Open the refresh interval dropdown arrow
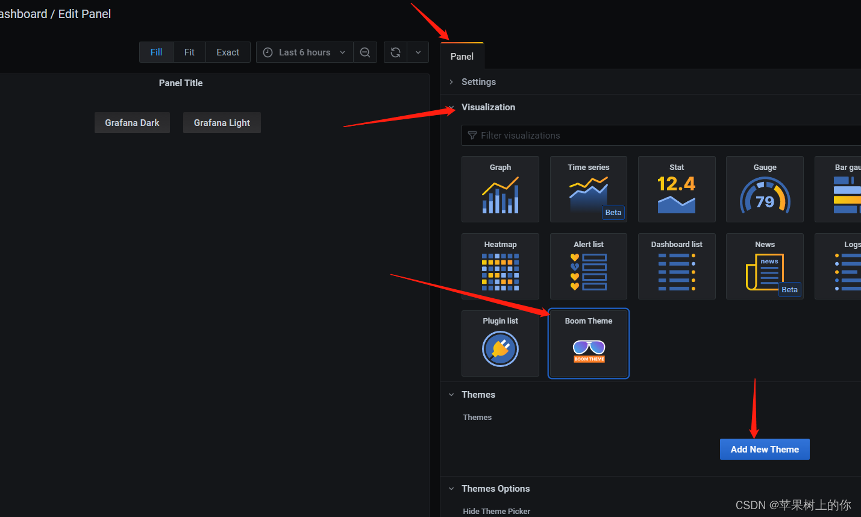 (x=418, y=52)
